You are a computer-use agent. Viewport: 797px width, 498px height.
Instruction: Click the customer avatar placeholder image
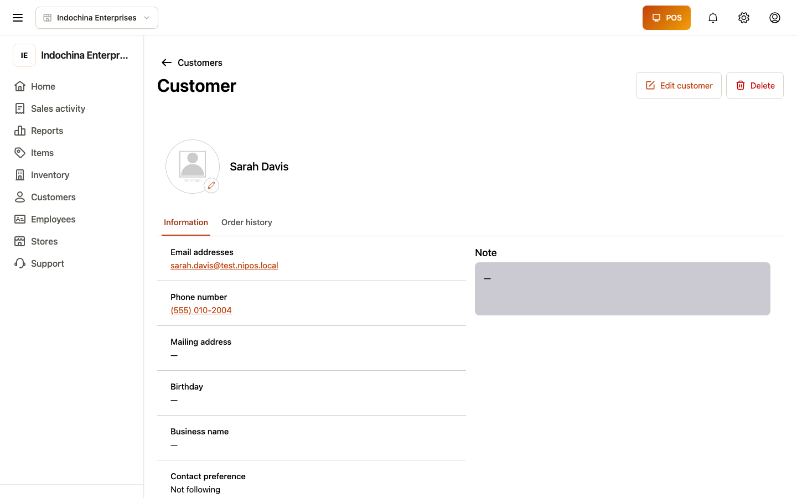(193, 167)
